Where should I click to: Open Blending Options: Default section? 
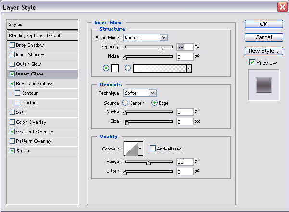point(42,36)
